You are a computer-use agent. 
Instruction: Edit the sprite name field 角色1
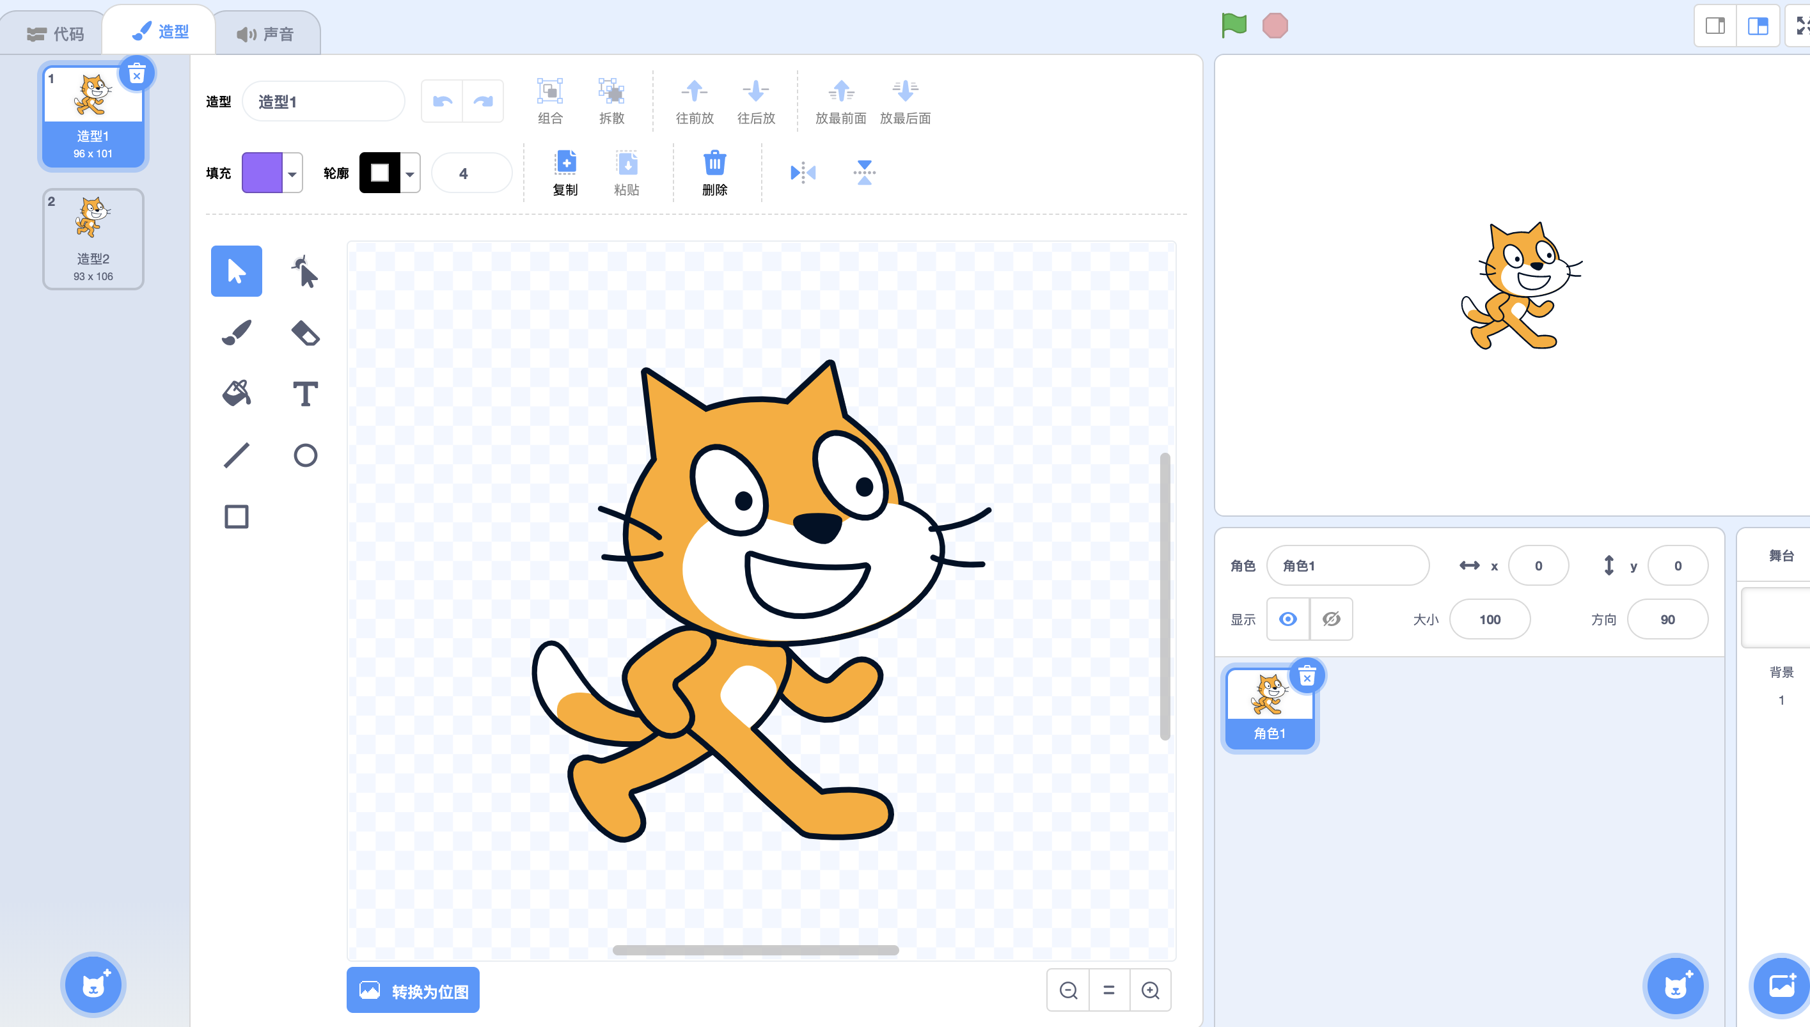[1348, 566]
